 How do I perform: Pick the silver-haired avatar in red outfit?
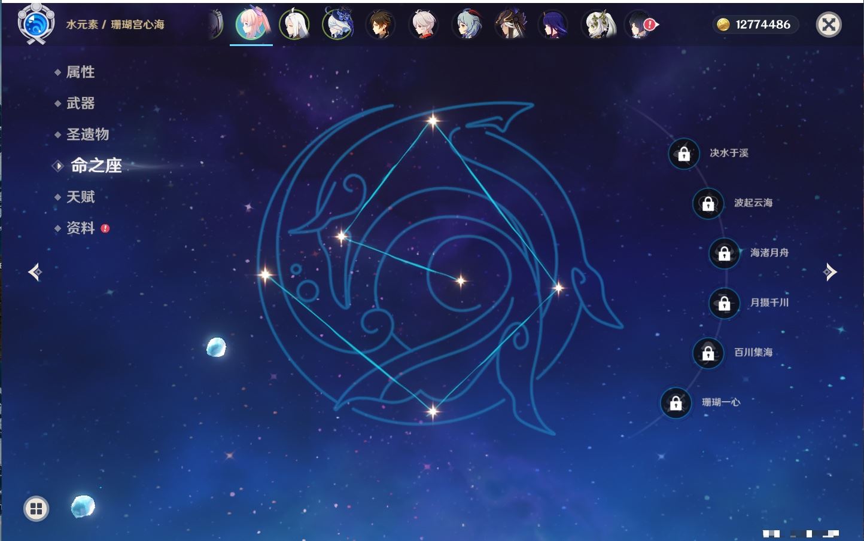pos(424,25)
